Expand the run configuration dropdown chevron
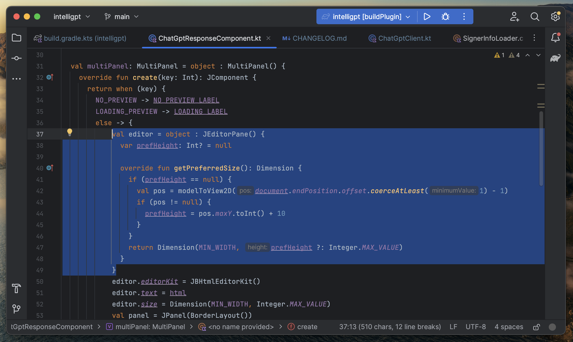Screen dimensions: 573x342 408,16
